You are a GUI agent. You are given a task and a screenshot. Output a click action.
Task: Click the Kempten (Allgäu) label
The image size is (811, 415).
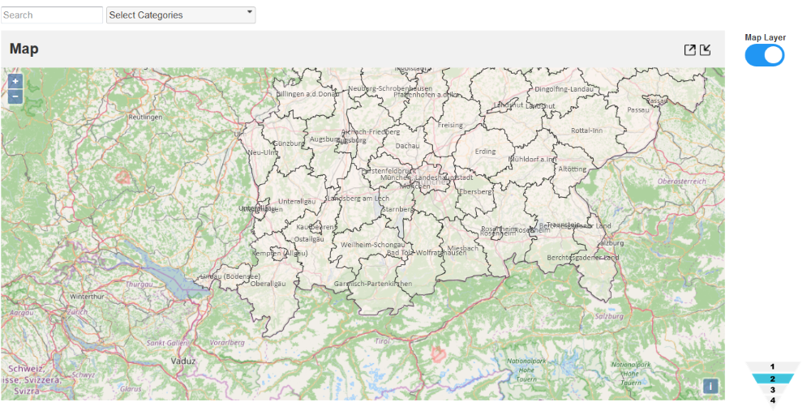tap(279, 253)
